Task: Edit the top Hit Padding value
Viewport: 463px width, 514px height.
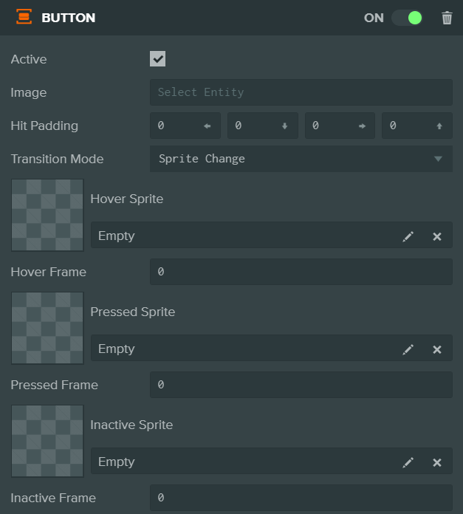Action: (x=417, y=126)
